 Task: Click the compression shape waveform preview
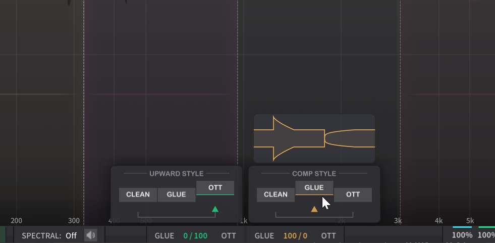click(x=314, y=138)
